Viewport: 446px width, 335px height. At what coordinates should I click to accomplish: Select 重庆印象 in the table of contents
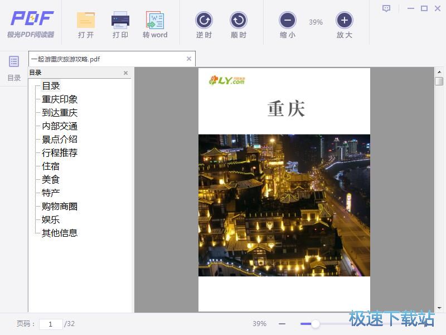[x=59, y=99]
